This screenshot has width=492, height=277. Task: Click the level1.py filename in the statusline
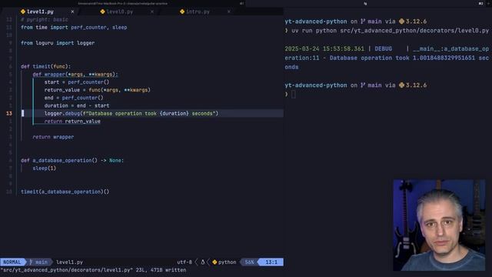(70, 262)
